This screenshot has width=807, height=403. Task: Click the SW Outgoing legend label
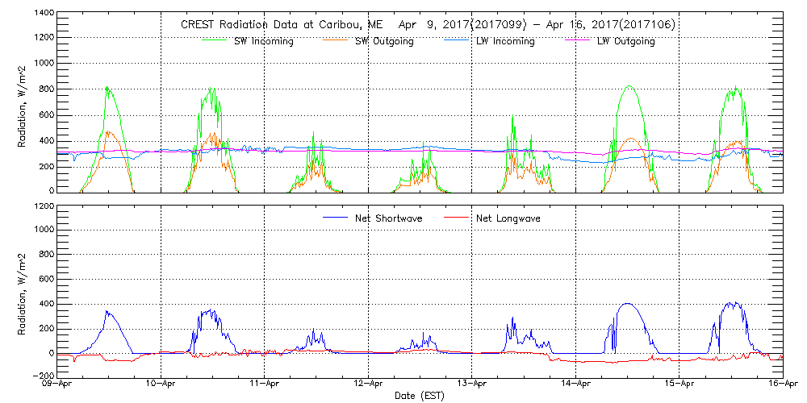pos(384,42)
